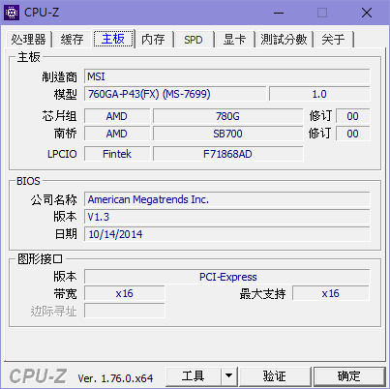Click the 工具 button

click(194, 376)
